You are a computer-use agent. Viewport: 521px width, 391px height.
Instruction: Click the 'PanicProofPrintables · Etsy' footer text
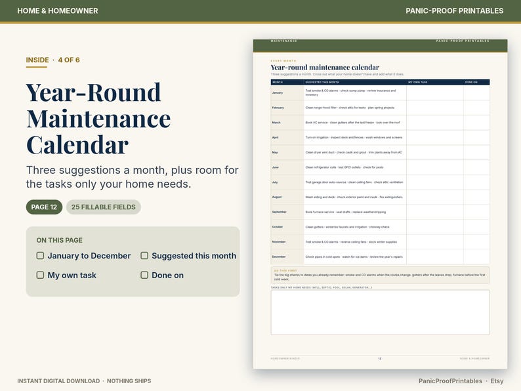(x=461, y=381)
